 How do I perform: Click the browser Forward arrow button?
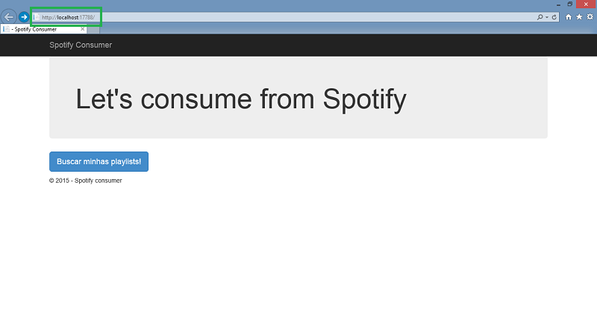25,16
